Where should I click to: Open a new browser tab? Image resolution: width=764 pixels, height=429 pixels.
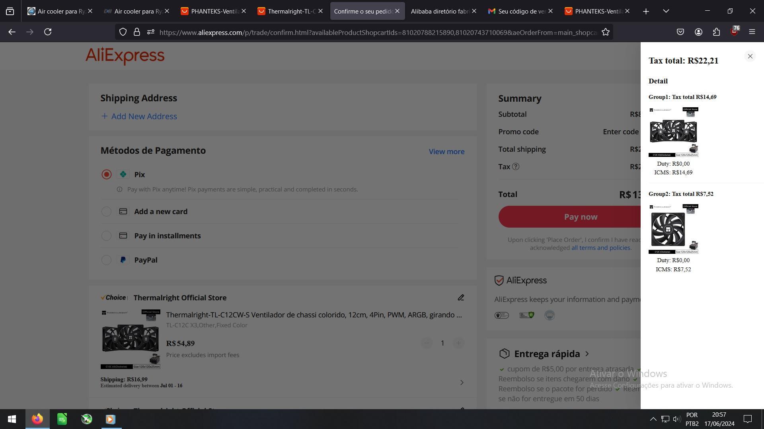click(x=646, y=11)
